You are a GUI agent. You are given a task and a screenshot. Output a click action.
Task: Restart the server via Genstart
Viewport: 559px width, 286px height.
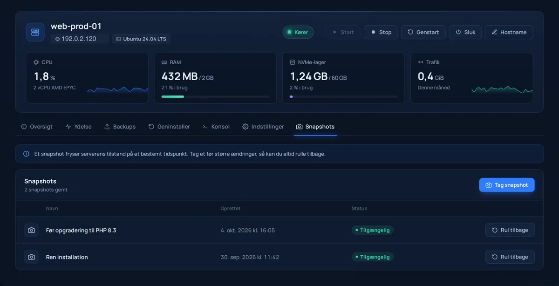point(423,32)
